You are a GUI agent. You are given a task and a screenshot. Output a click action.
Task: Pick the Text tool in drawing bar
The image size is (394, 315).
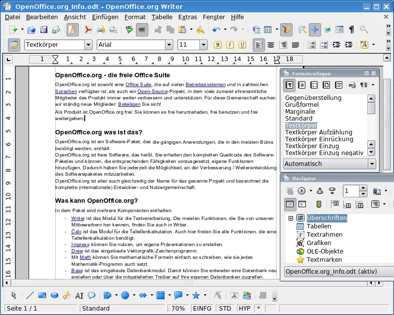[x=79, y=295]
